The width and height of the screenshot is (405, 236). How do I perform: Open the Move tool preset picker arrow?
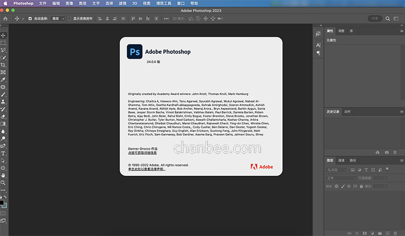(23, 19)
